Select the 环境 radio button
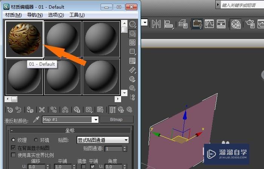Viewport: 264px width, 169px height. pyautogui.click(x=36, y=140)
